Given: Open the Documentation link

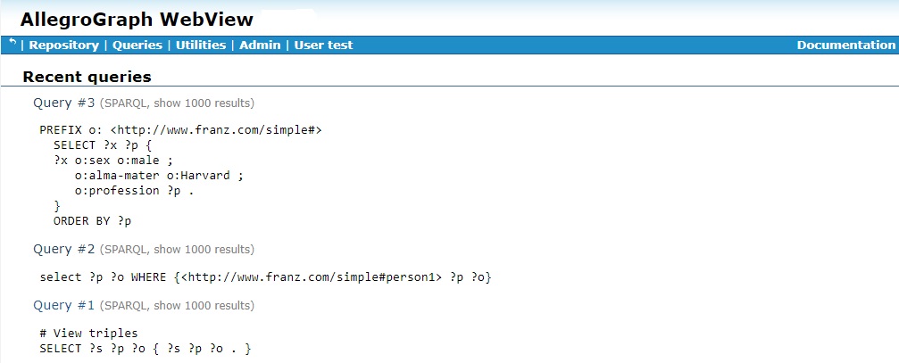Looking at the screenshot, I should tap(845, 45).
